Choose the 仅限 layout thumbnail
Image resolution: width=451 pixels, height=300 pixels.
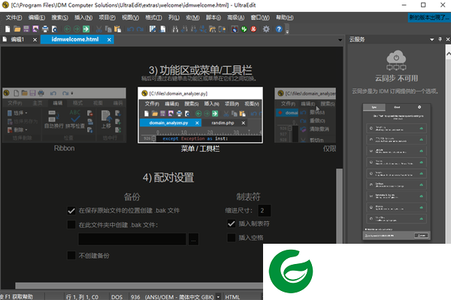305,115
